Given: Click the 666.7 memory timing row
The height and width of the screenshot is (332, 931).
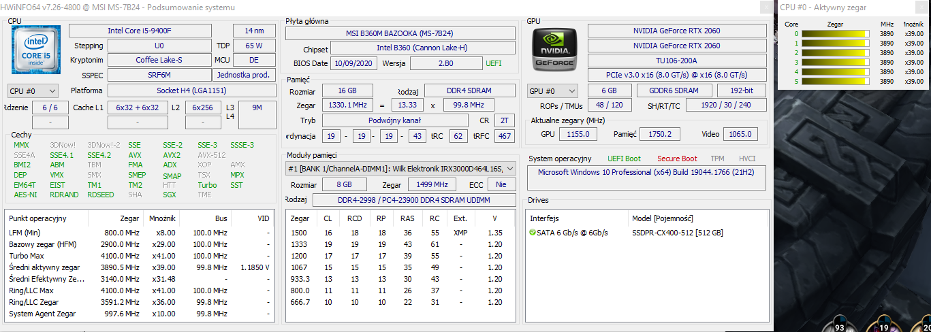Looking at the screenshot, I should click(402, 302).
